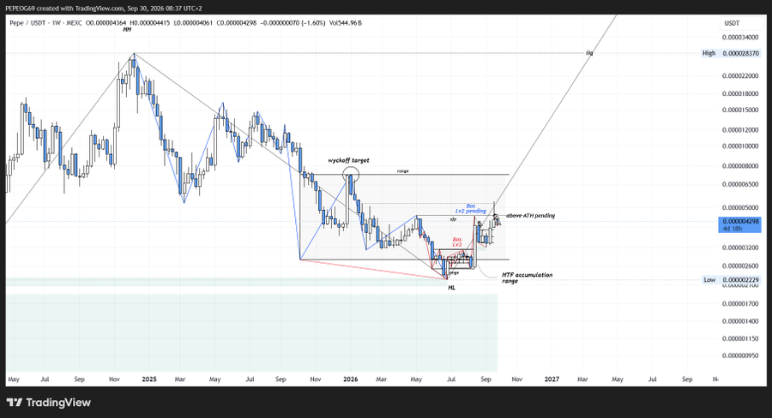
Task: Select the High price label 0.000028370
Action: [731, 53]
